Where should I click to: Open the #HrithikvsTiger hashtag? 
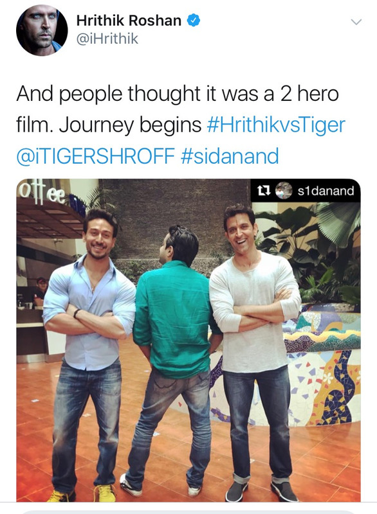click(x=276, y=125)
